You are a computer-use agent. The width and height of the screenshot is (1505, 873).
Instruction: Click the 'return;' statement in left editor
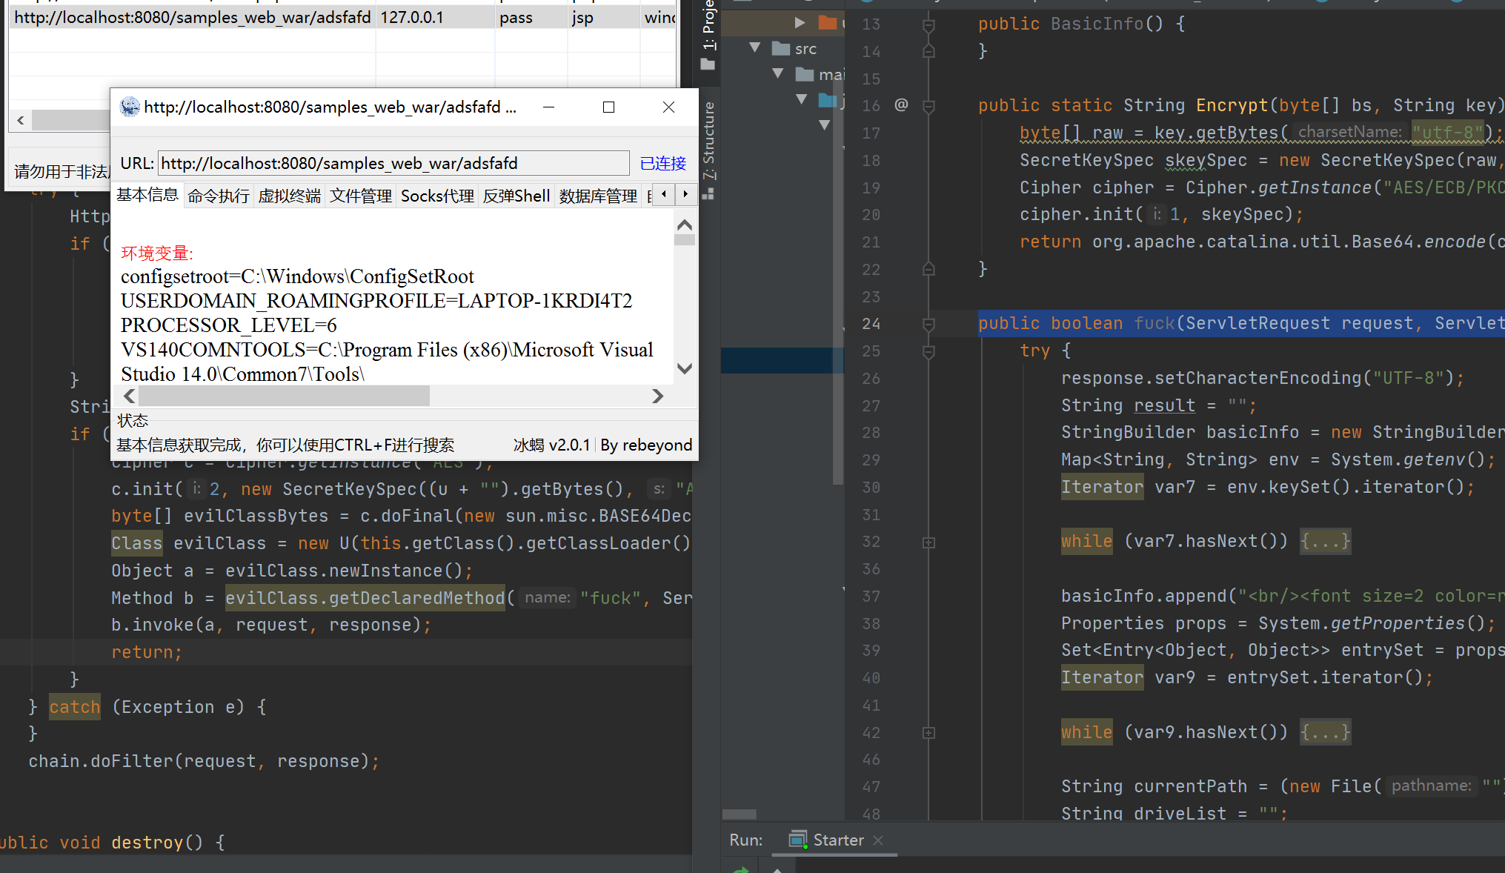point(147,652)
